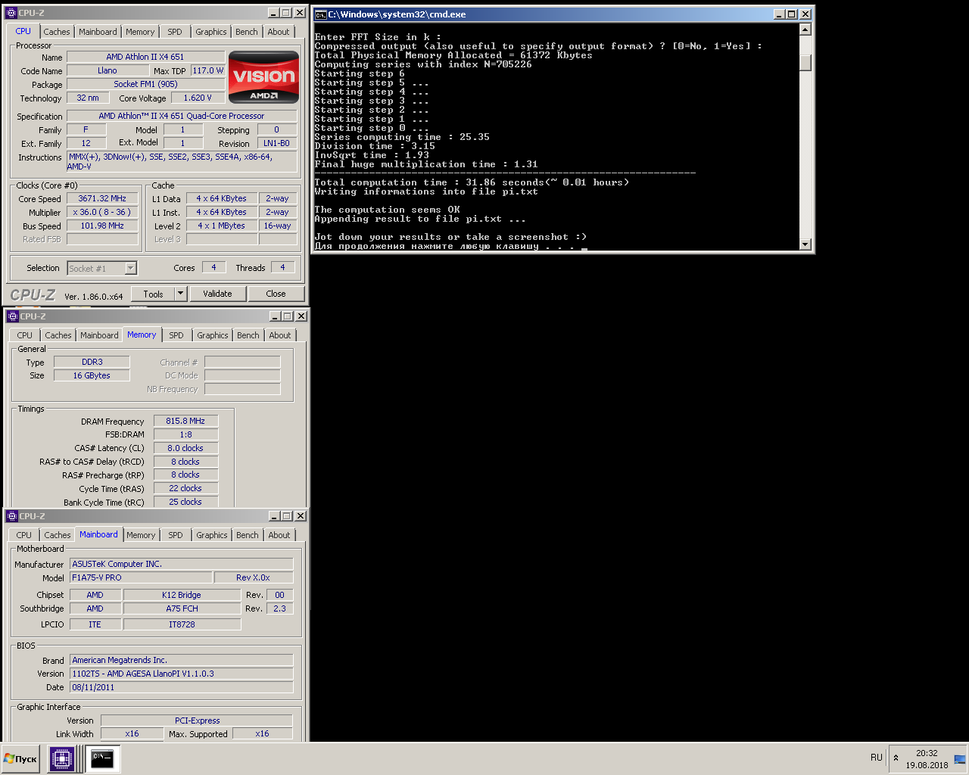Click the cmd window scrollbar thumb
969x775 pixels.
coord(805,63)
